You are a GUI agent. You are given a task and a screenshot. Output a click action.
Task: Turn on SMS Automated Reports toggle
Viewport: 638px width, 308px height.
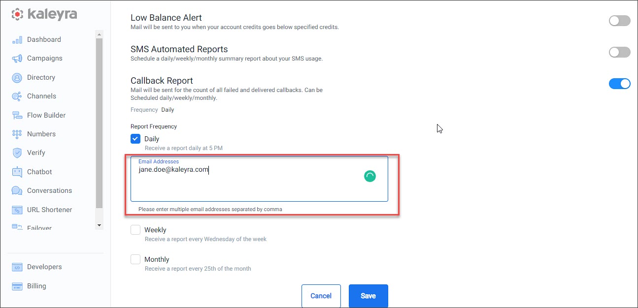619,52
